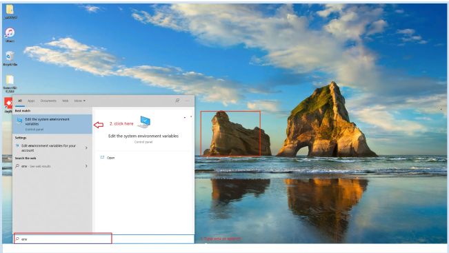449x253 pixels.
Task: Click the red shortcut icon beside search panel
Action: (8, 103)
